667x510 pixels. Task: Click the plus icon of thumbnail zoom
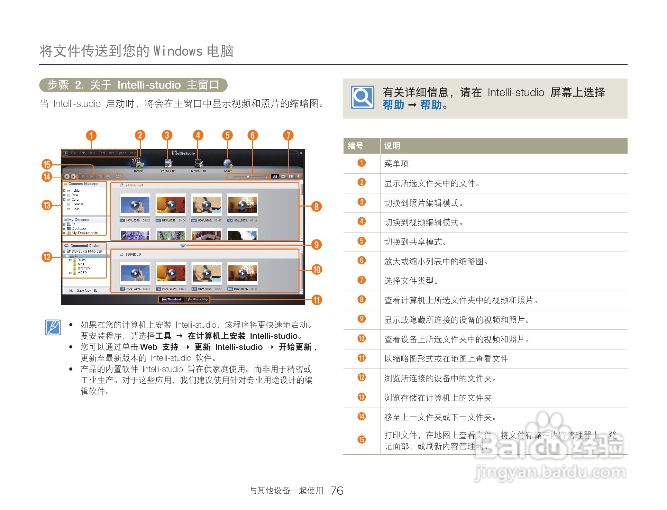(x=266, y=177)
